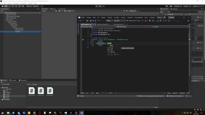Click the Hierarchy plus create button
The height and width of the screenshot is (115, 205).
tap(2, 11)
